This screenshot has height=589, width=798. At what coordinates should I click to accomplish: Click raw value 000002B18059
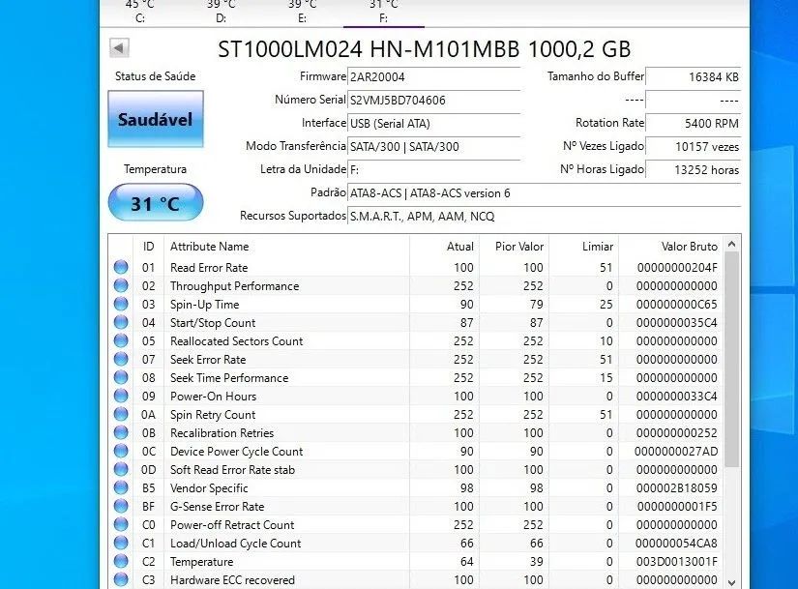(x=677, y=488)
